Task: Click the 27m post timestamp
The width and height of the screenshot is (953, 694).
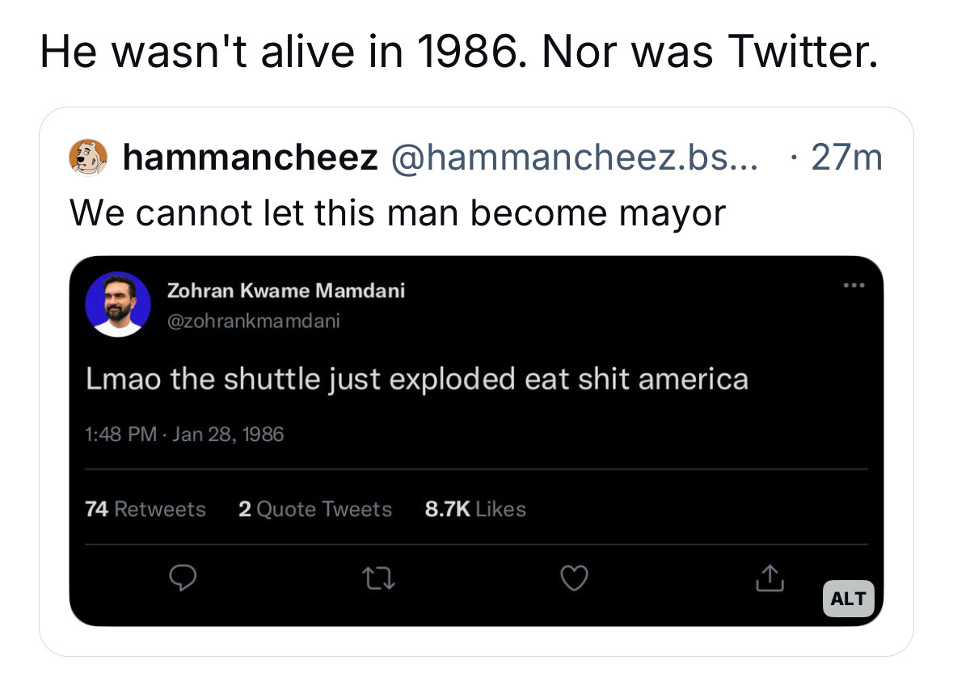Action: [x=845, y=158]
